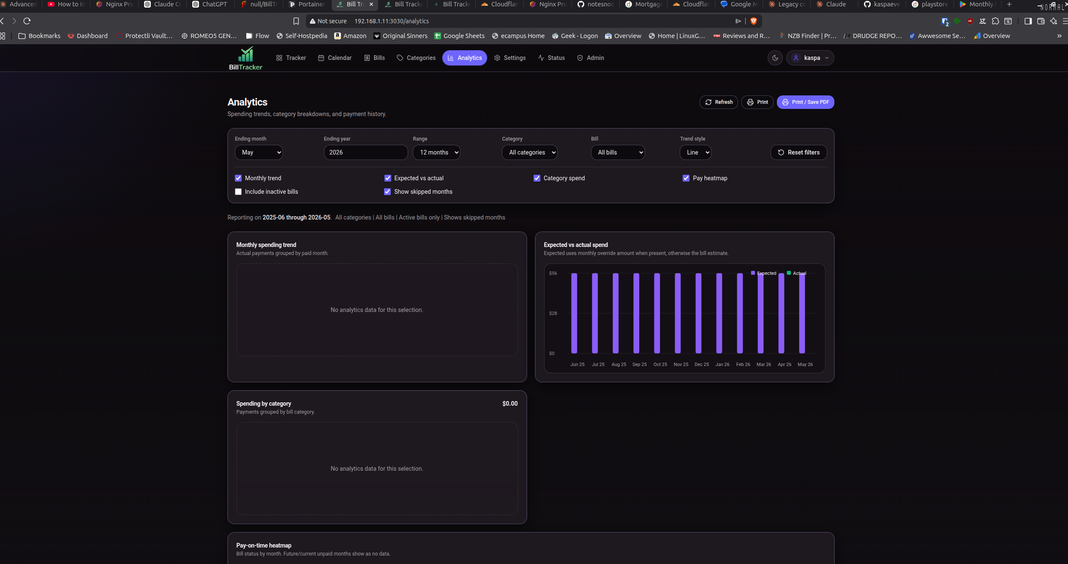Open the Trend style Line dropdown
Screen dimensions: 1068x564
click(x=695, y=152)
